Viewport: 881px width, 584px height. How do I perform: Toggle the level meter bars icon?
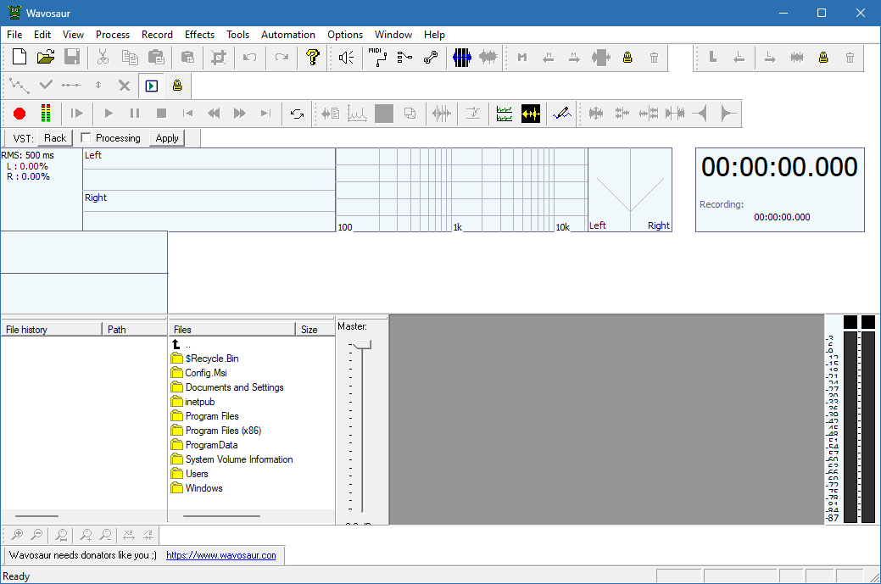pos(46,113)
